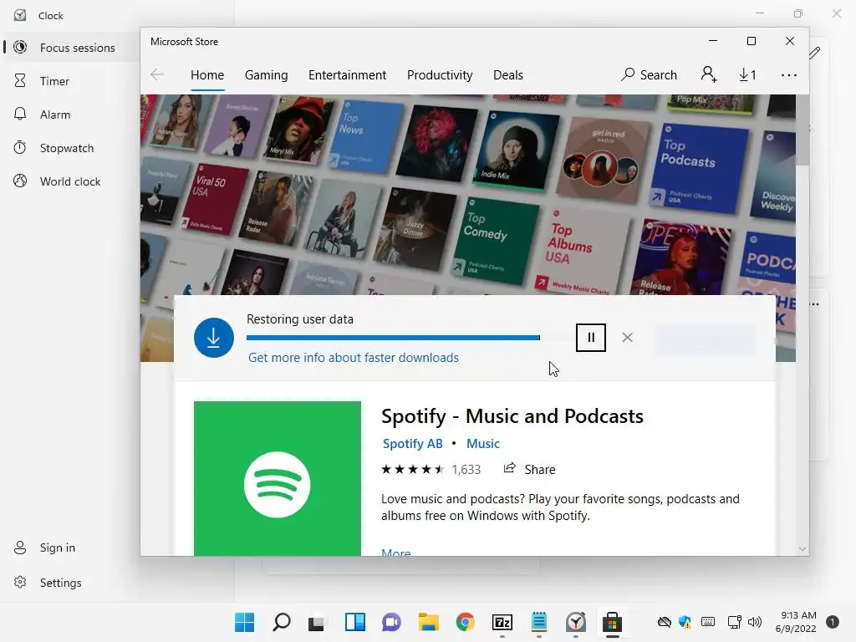
Task: Go back with the Store back arrow
Action: pyautogui.click(x=157, y=74)
